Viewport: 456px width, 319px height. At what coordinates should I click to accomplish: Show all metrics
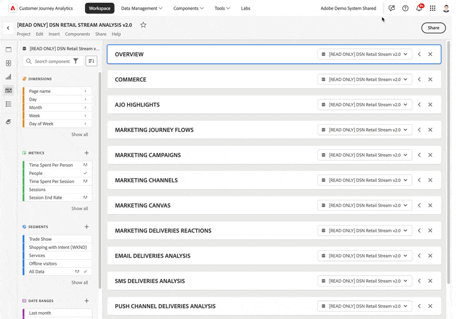point(80,208)
